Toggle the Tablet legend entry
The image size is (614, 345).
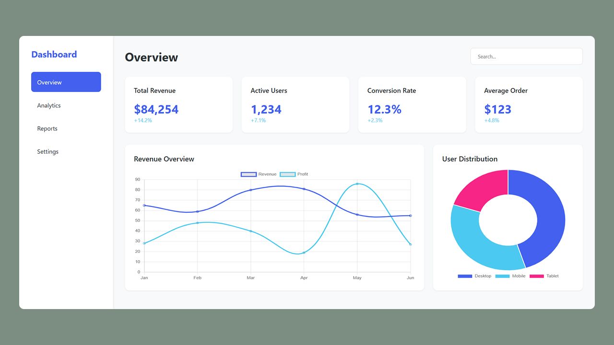545,276
